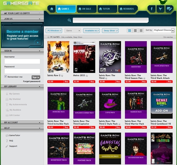
Task: Expand the My Account section
Action: (22, 123)
